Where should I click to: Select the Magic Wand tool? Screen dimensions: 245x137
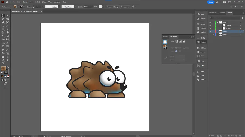coord(3,19)
